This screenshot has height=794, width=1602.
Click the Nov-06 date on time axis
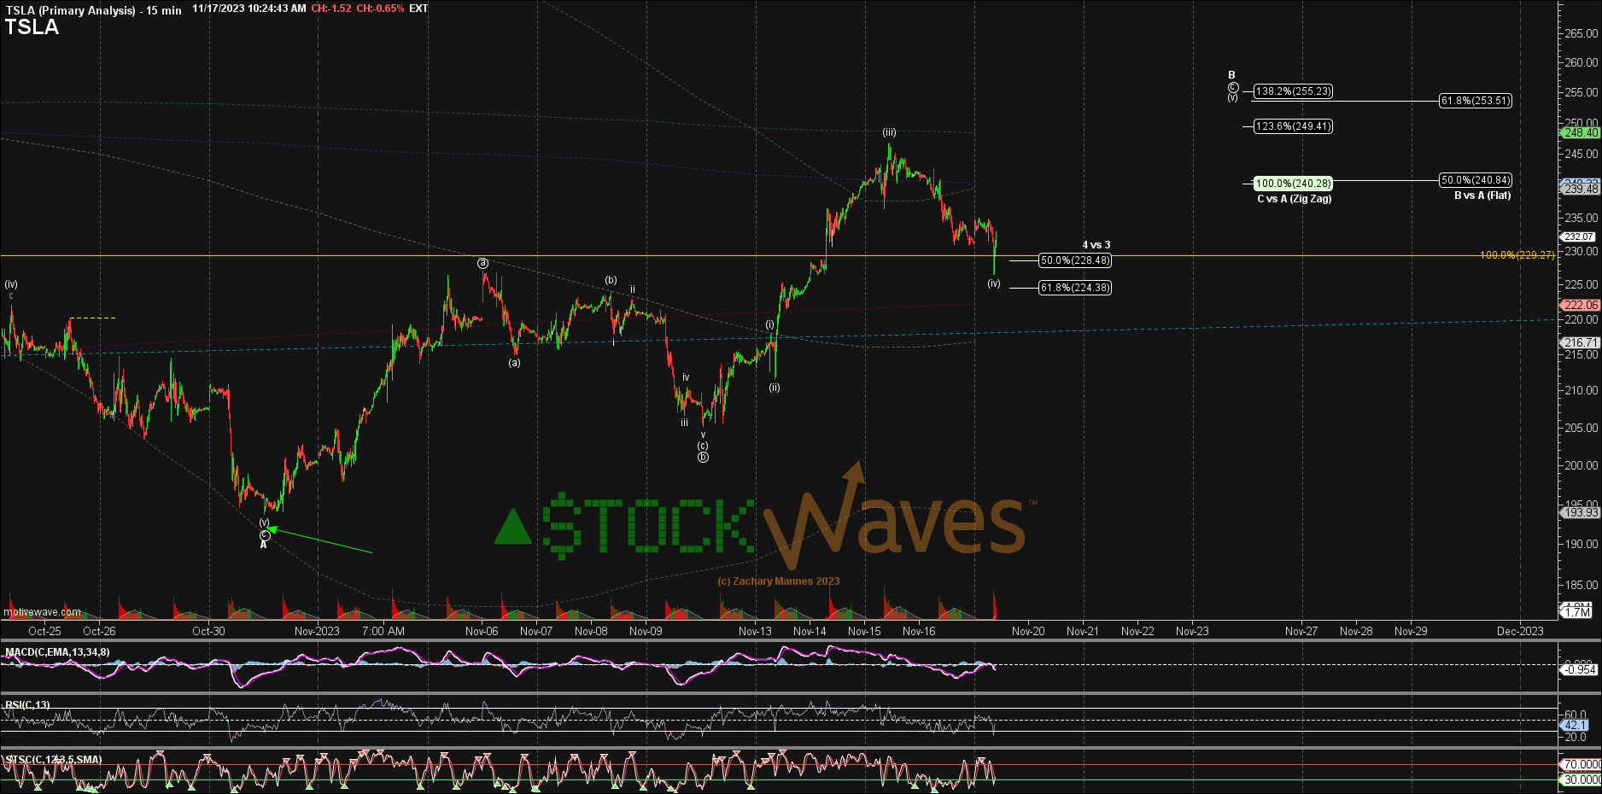click(x=482, y=631)
